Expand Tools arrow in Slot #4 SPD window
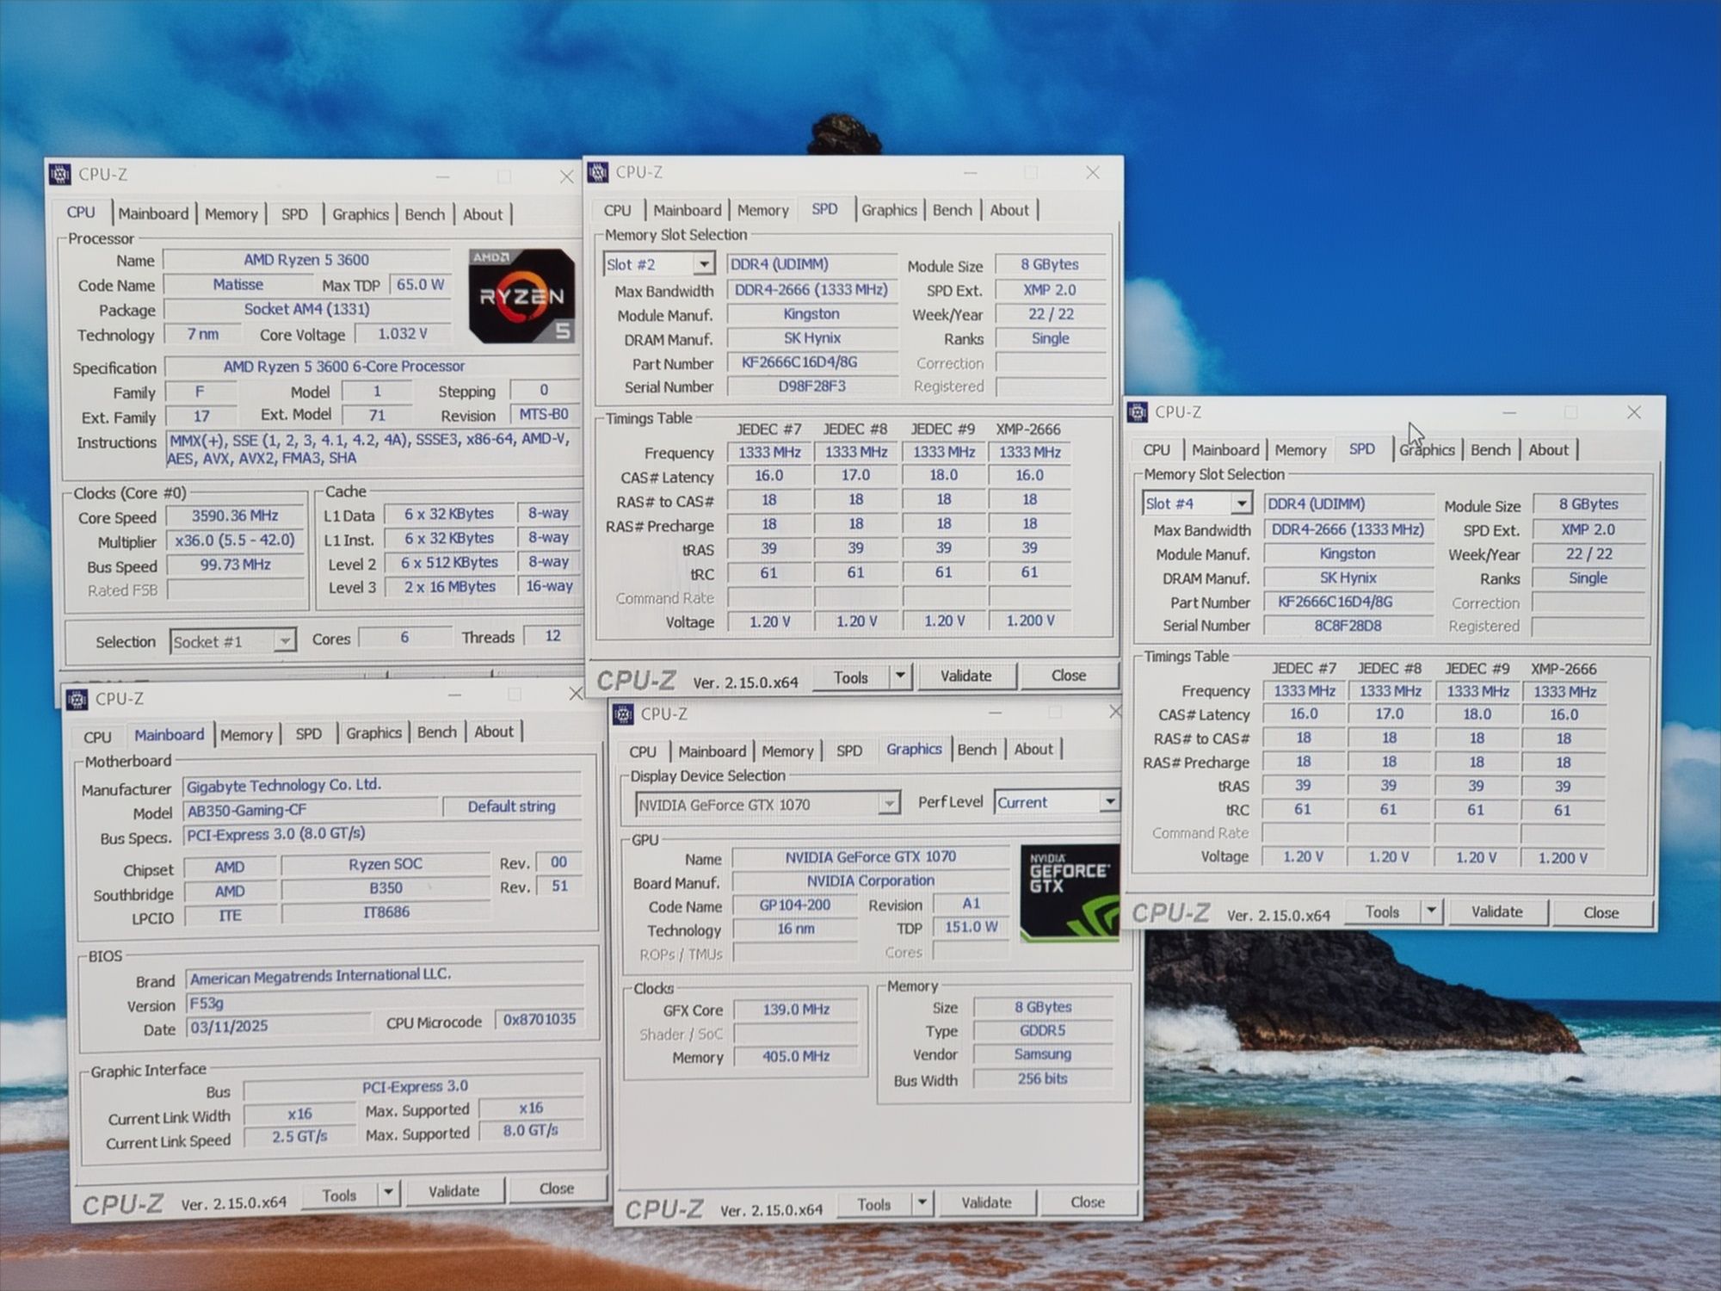 click(1431, 911)
